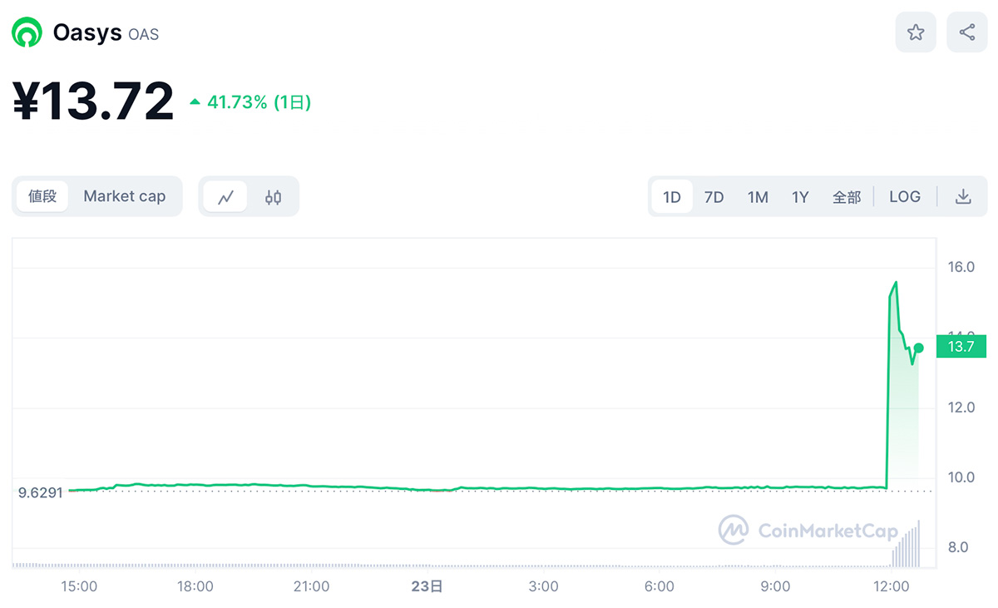Click the 9.6291 opening price label
Viewport: 998px width, 608px height.
coord(41,492)
